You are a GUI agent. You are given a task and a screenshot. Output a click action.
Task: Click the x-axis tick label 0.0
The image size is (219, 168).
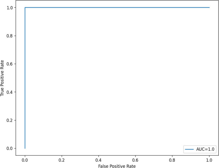(x=25, y=160)
